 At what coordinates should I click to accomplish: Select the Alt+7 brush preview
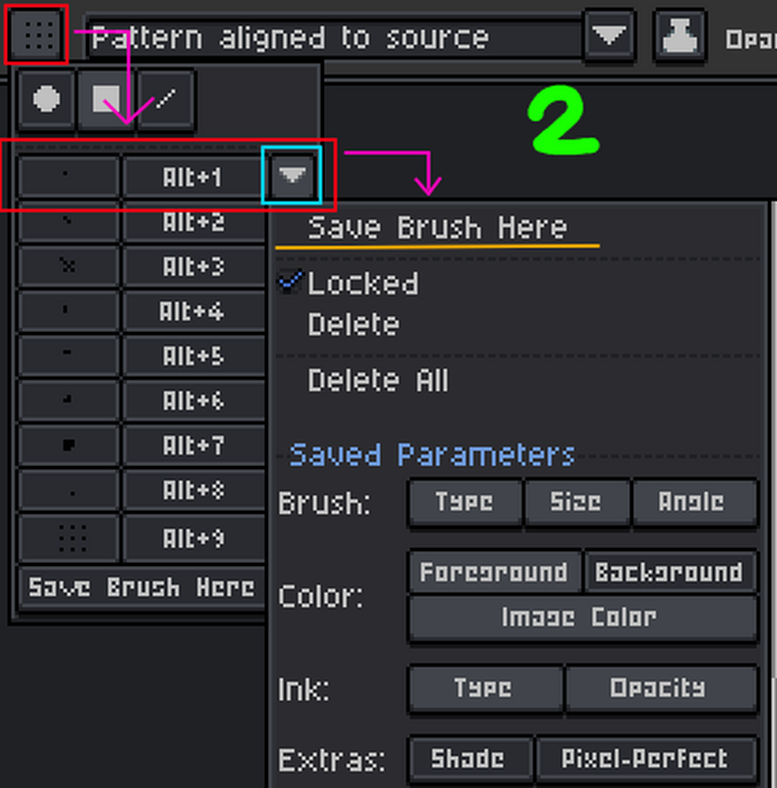click(x=68, y=446)
